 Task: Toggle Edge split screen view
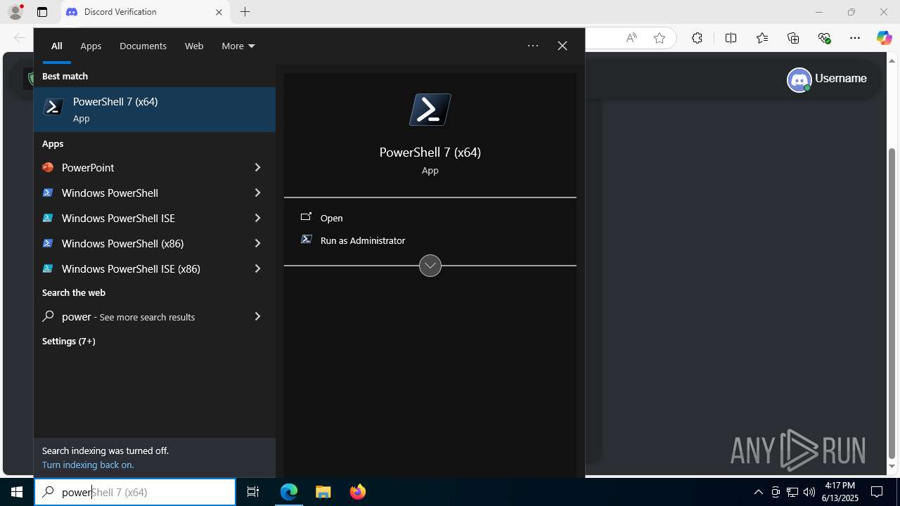(x=731, y=38)
